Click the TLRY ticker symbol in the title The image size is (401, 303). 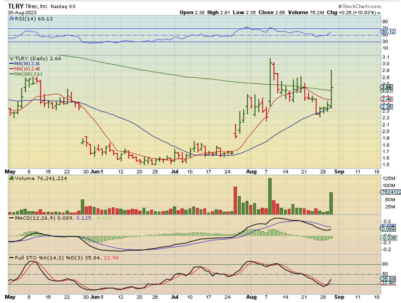tap(15, 6)
